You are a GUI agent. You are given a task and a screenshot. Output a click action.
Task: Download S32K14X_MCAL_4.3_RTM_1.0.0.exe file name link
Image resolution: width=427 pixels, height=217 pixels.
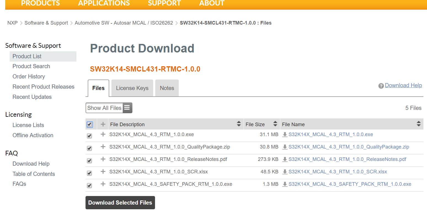point(331,134)
